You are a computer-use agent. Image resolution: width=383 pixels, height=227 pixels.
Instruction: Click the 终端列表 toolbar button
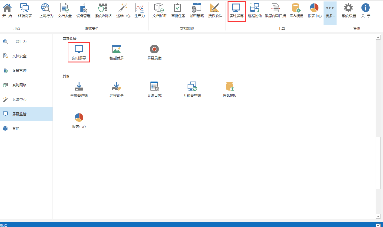[25, 11]
